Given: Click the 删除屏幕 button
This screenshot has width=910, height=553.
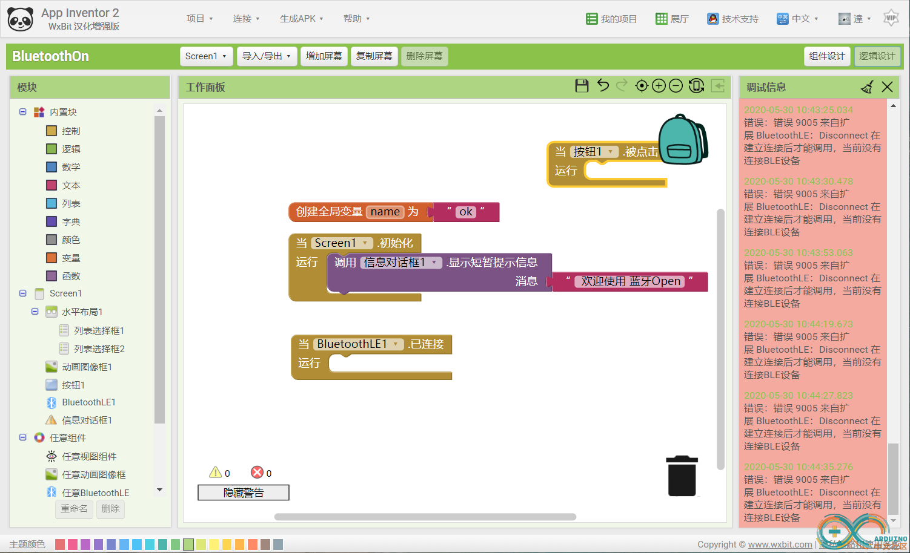Looking at the screenshot, I should coord(425,56).
